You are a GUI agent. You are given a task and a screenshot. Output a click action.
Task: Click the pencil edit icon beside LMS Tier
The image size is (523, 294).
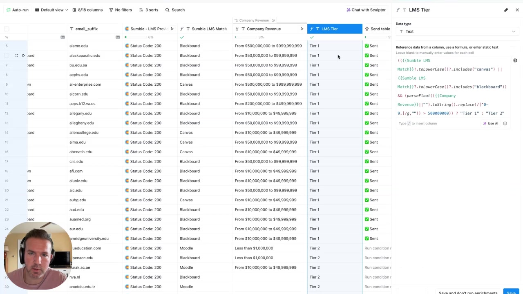point(506,10)
